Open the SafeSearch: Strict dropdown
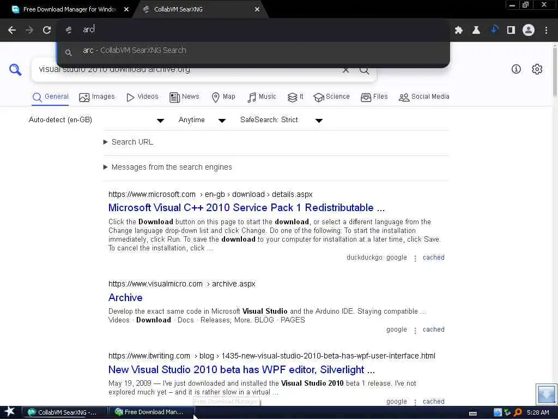 (x=281, y=120)
